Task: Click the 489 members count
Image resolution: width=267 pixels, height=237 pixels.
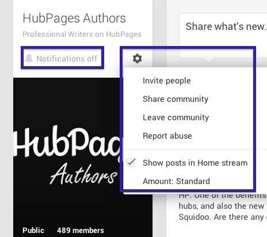Action: [x=81, y=230]
